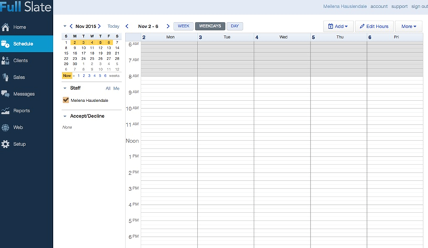Click the Fri 6 column header

(395, 37)
